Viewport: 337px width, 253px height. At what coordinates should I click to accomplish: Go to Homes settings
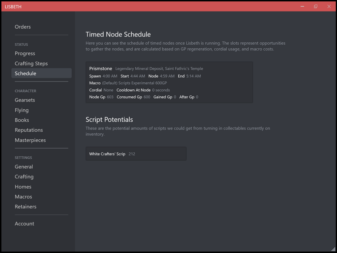tap(23, 187)
